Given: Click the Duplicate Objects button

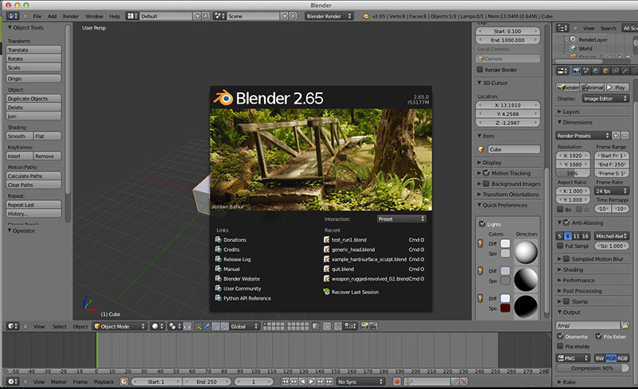Looking at the screenshot, I should [33, 99].
